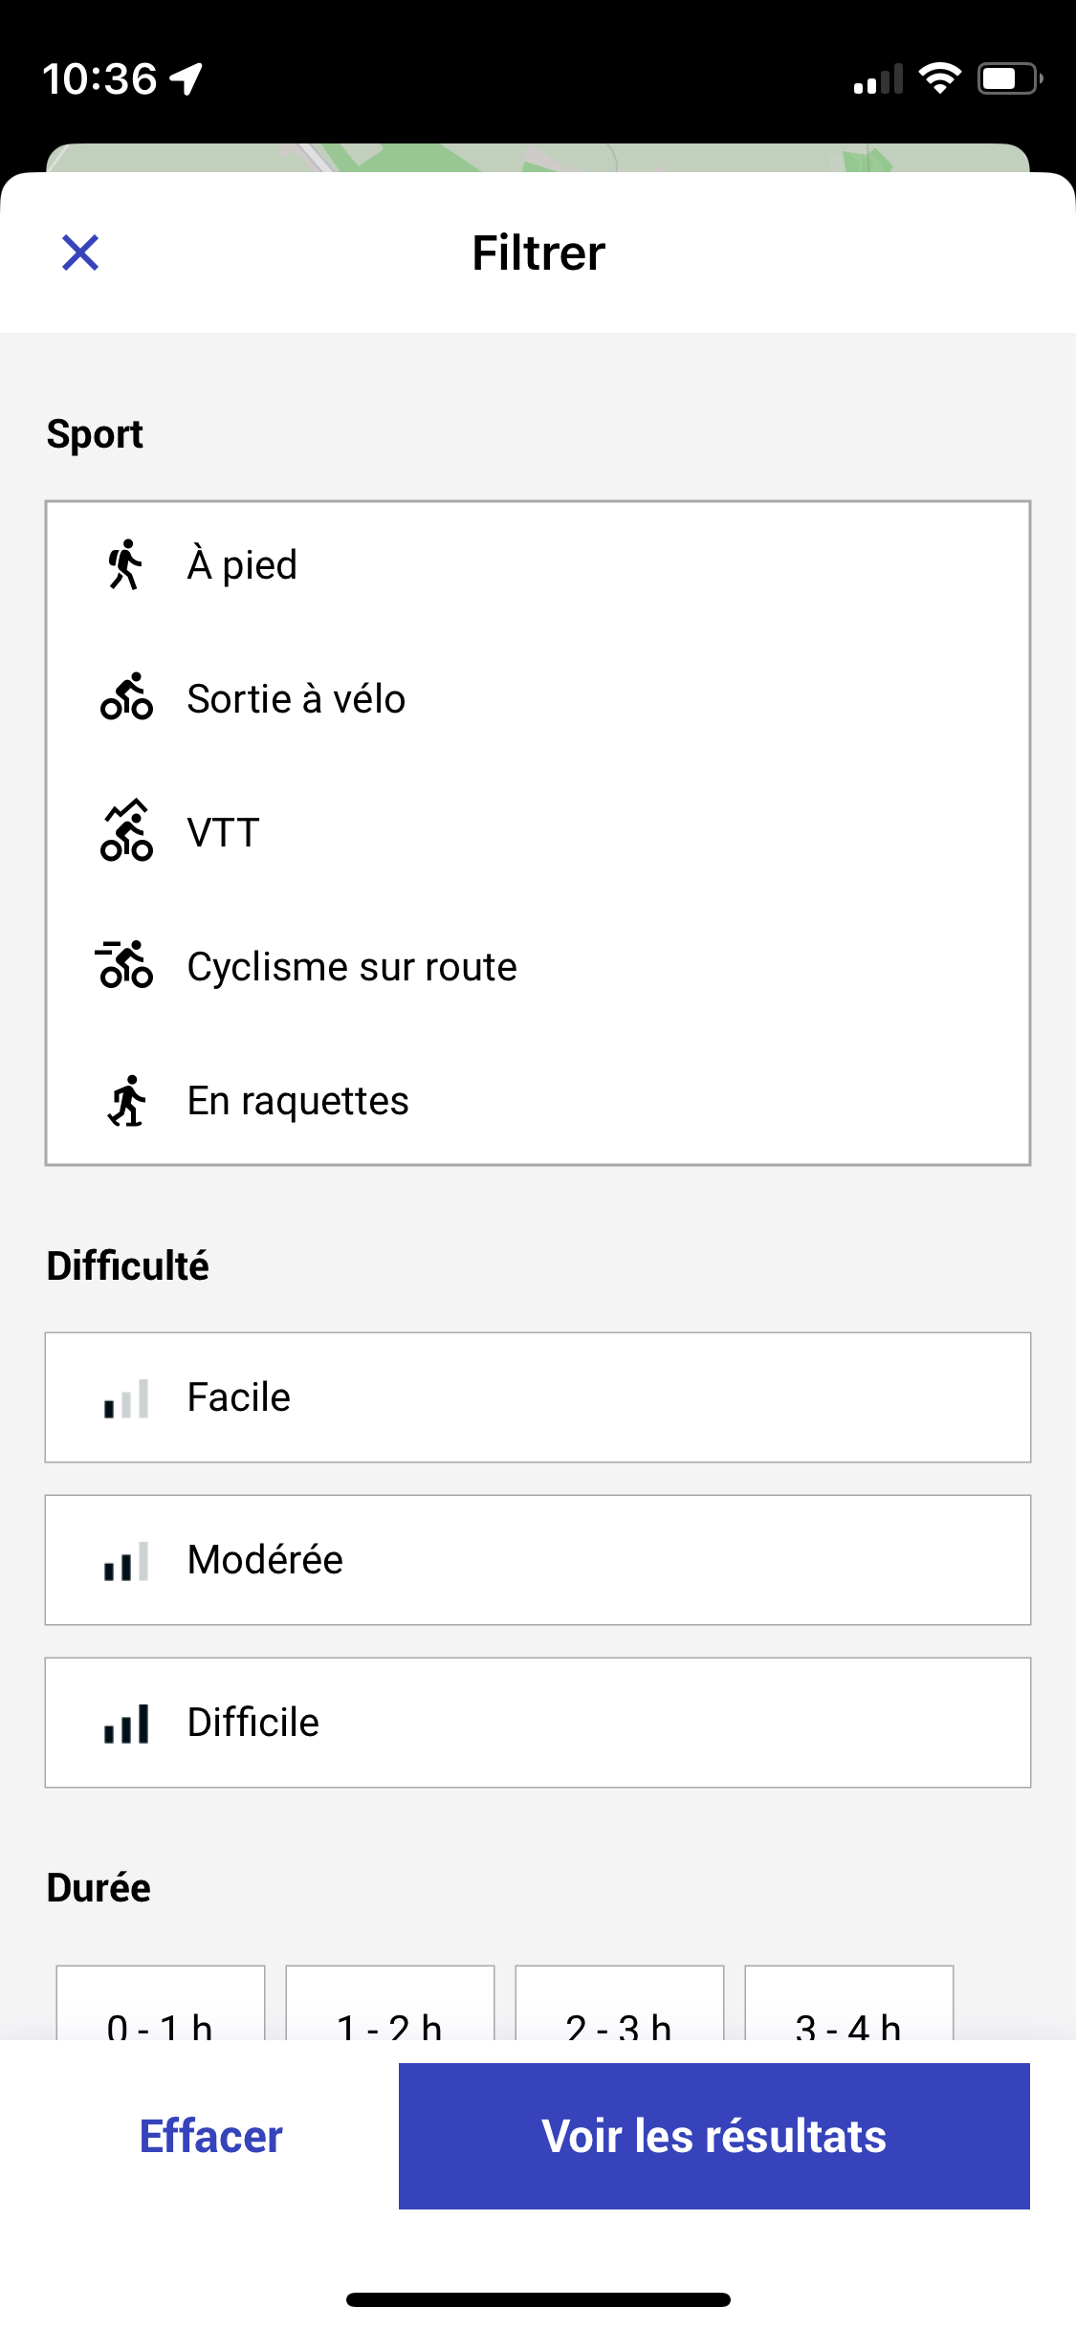Image resolution: width=1076 pixels, height=2330 pixels.
Task: Select the À pied sport option
Action: coord(538,565)
